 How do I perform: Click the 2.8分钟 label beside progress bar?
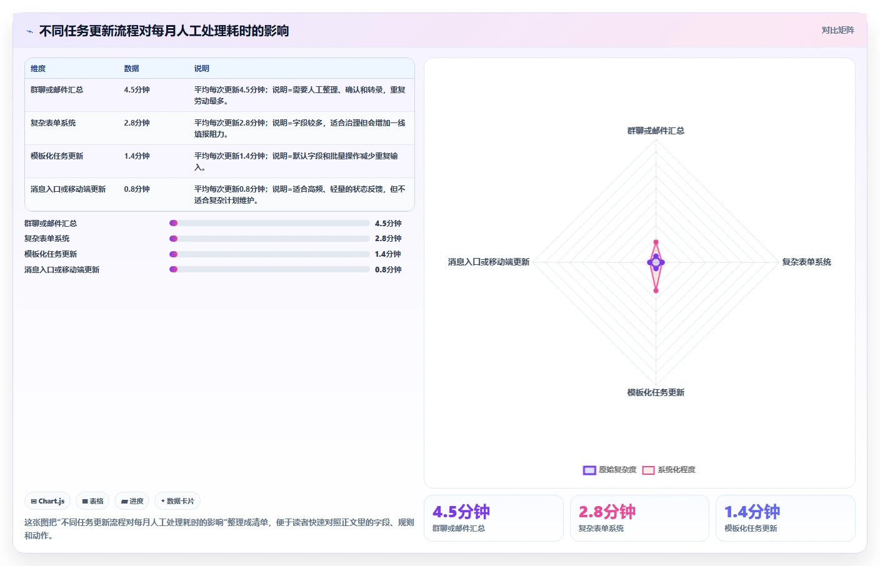coord(388,239)
